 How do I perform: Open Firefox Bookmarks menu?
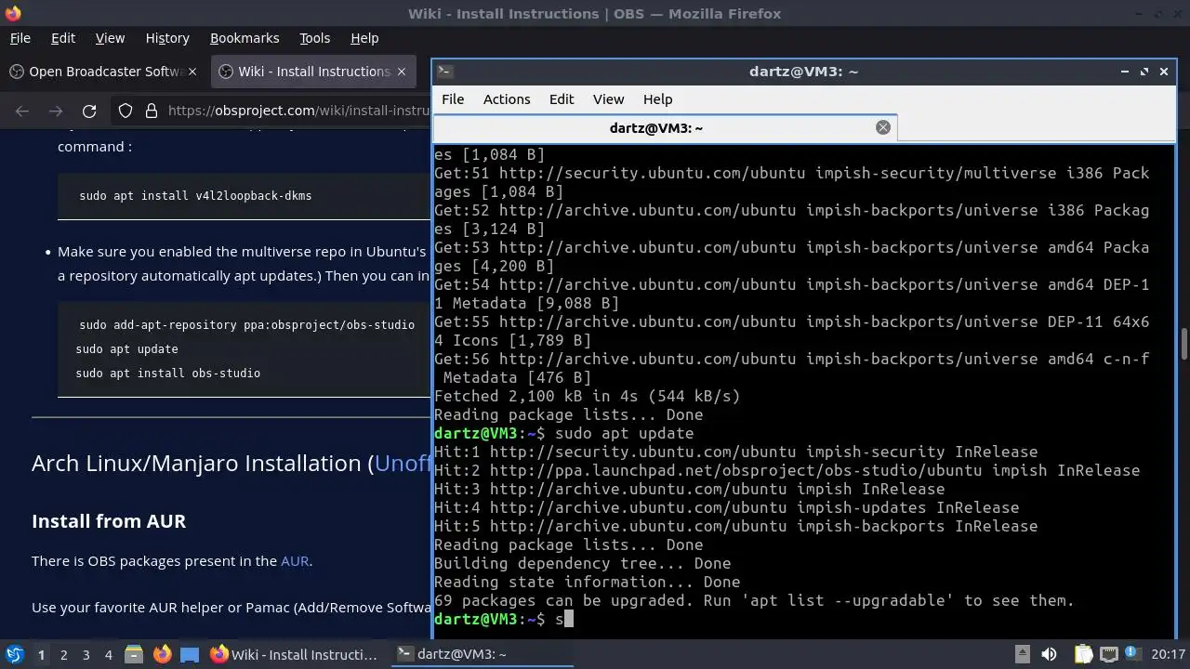[245, 38]
